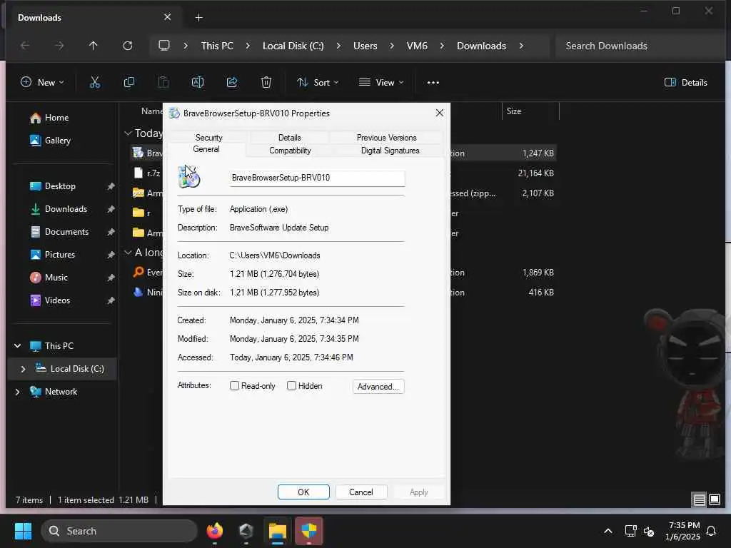The height and width of the screenshot is (548, 731).
Task: Collapse the This PC tree node
Action: click(x=18, y=346)
